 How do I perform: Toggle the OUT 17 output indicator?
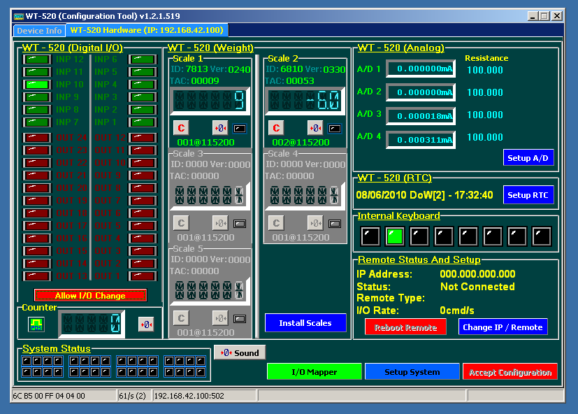[37, 225]
